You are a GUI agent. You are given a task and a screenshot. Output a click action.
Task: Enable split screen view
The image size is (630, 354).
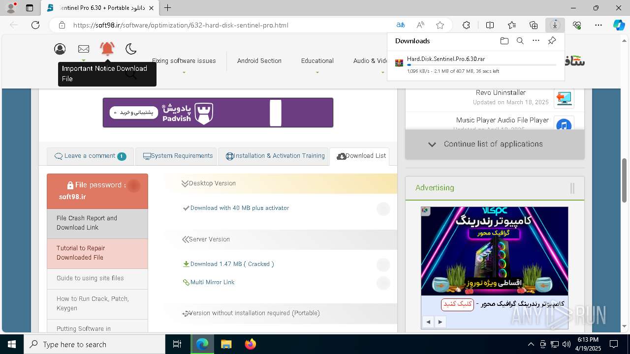(x=490, y=25)
